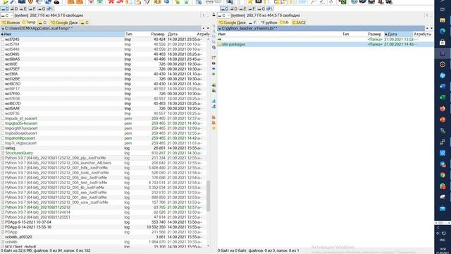Open Microsoft Edge from taskbar
451x254 pixels.
pyautogui.click(x=443, y=31)
